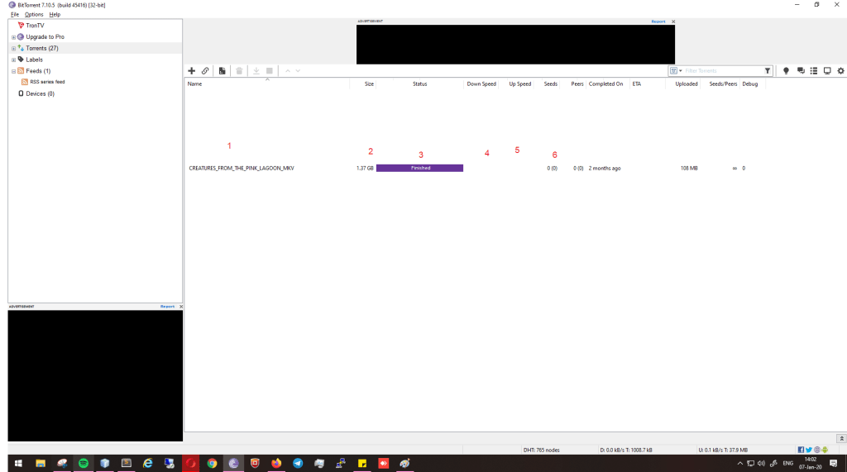Viewport: 847px width, 472px height.
Task: Click the Facebook icon in status bar
Action: click(x=802, y=450)
